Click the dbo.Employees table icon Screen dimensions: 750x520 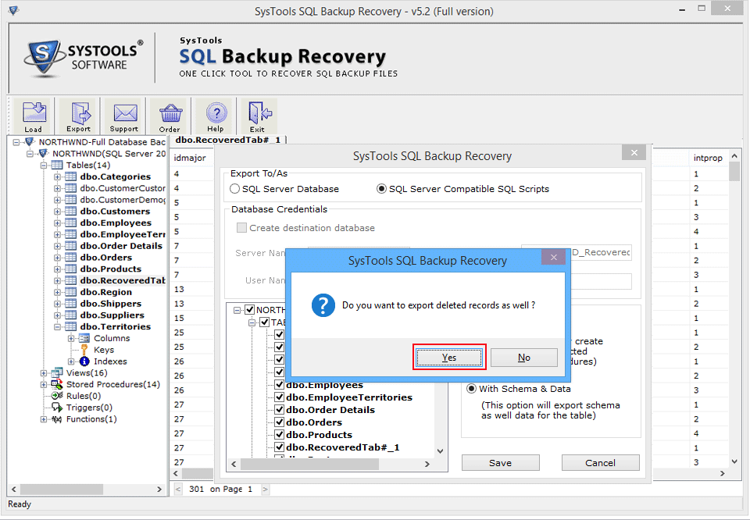[71, 223]
